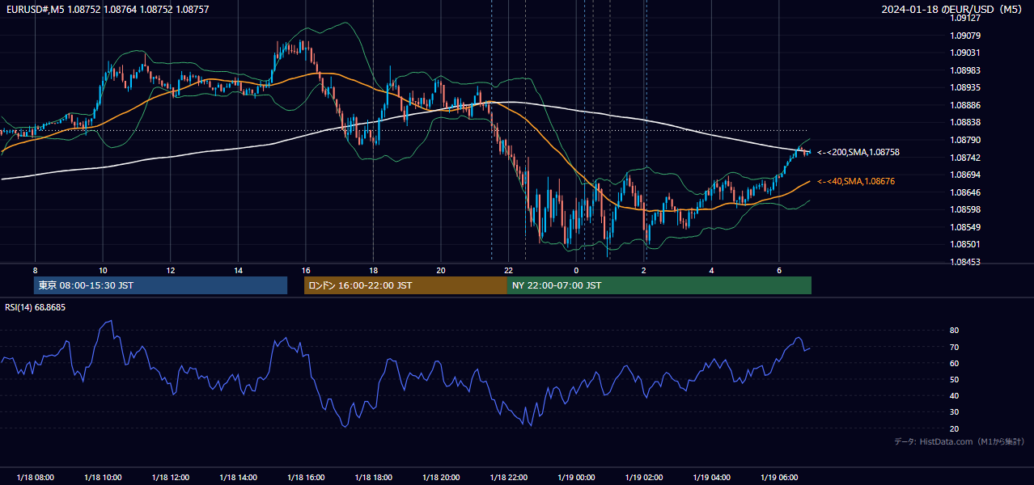
Task: Click price axis value 1.09127
Action: (965, 17)
